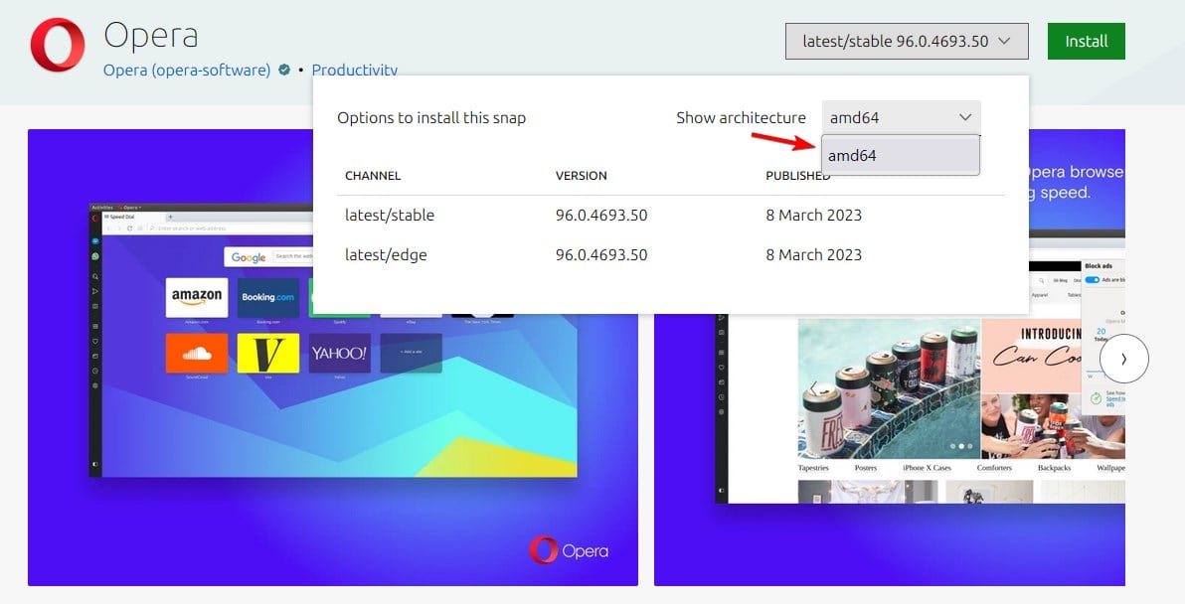Click the verified publisher badge icon
Image resolution: width=1185 pixels, height=604 pixels.
(x=284, y=71)
